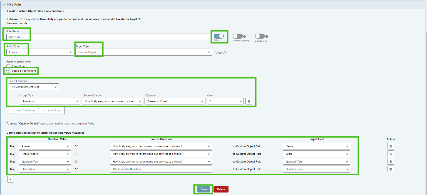Show info tooltip for Execute Sync
Image resolution: width=427 pixels, height=195 pixels.
[x=267, y=36]
